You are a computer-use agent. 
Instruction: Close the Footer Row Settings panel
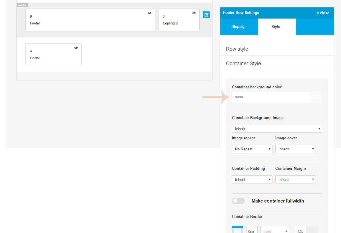coord(323,13)
